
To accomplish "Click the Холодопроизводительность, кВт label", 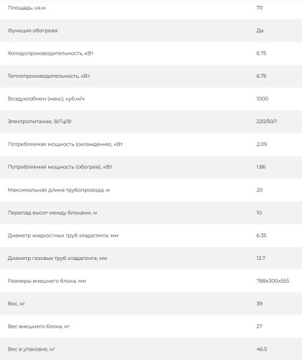I will [50, 53].
